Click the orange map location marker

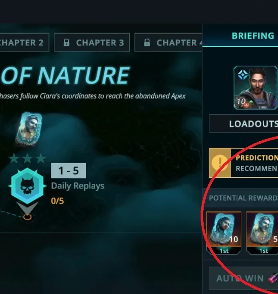point(27,217)
